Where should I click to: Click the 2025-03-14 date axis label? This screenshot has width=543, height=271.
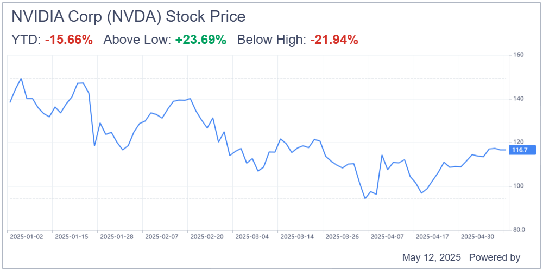[x=296, y=237]
